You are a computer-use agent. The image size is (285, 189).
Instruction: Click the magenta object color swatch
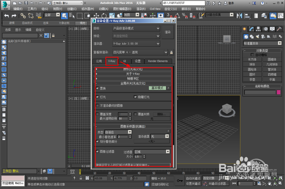[278, 92]
